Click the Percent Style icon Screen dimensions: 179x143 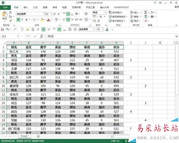[x=101, y=17]
